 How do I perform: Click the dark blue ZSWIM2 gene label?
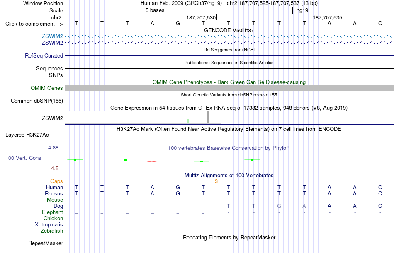(52, 43)
